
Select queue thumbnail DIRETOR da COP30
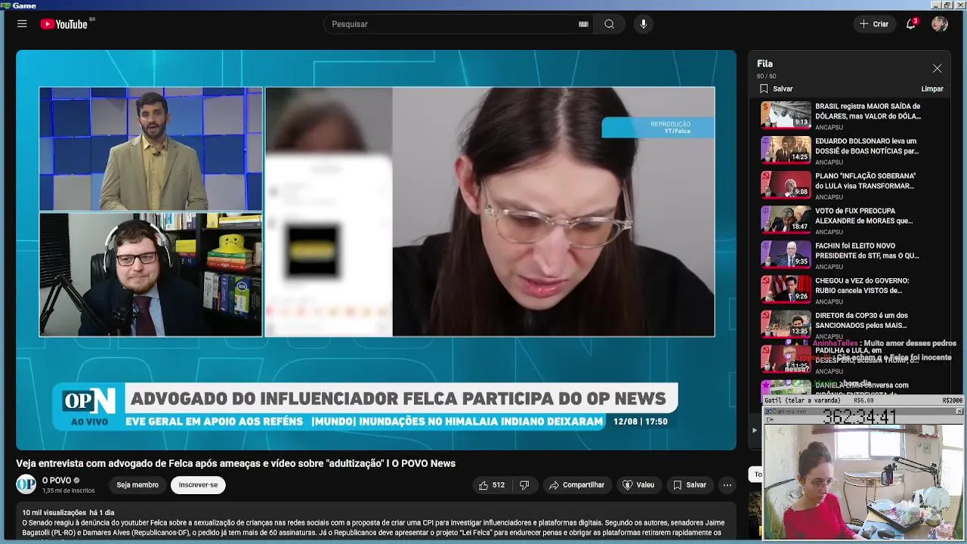click(x=786, y=324)
